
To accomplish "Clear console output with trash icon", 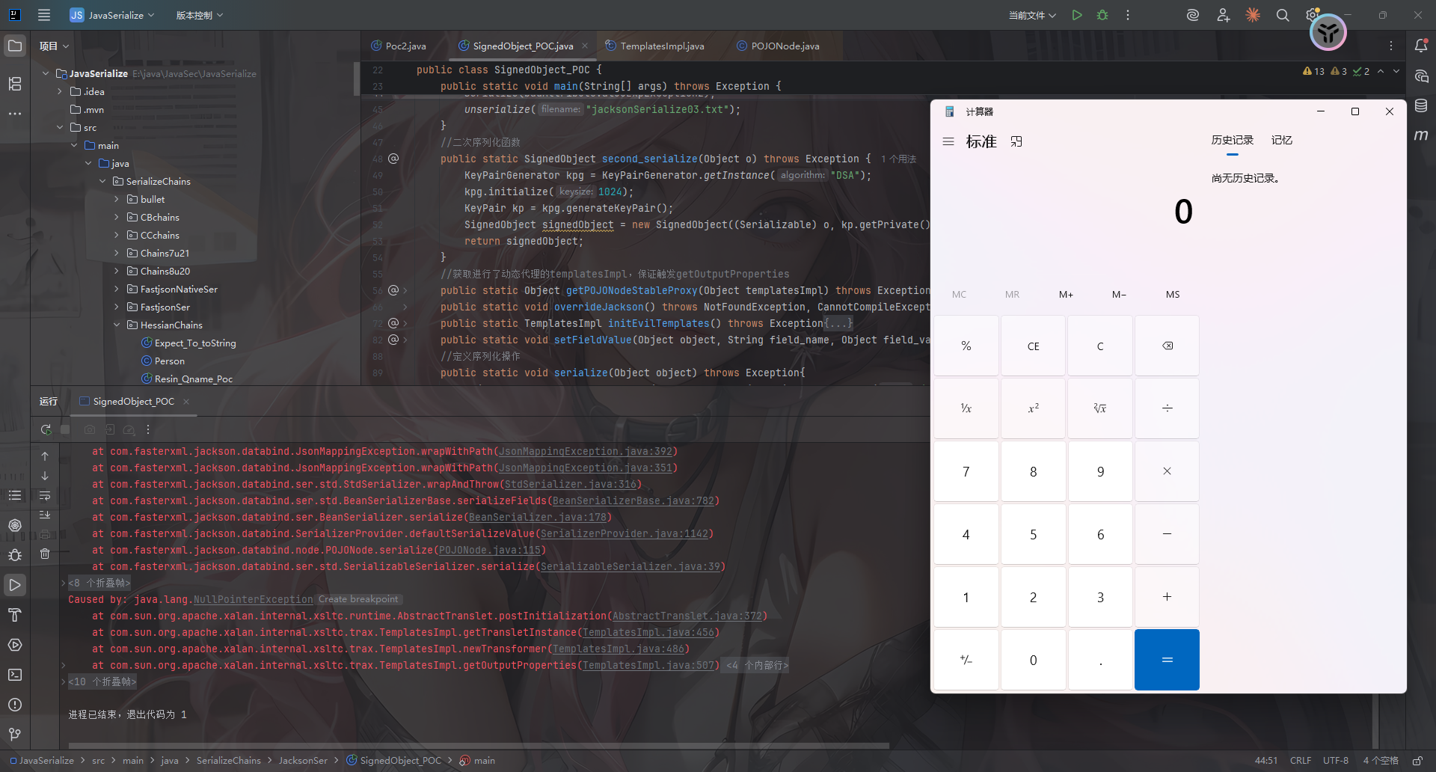I will pyautogui.click(x=45, y=554).
